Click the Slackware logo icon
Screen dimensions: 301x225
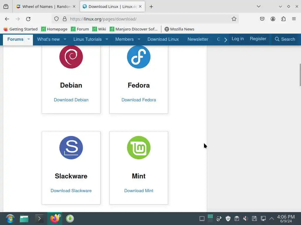(71, 148)
